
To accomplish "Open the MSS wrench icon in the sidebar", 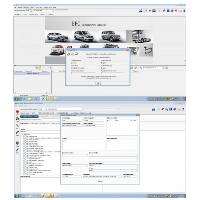I will click(x=17, y=132).
